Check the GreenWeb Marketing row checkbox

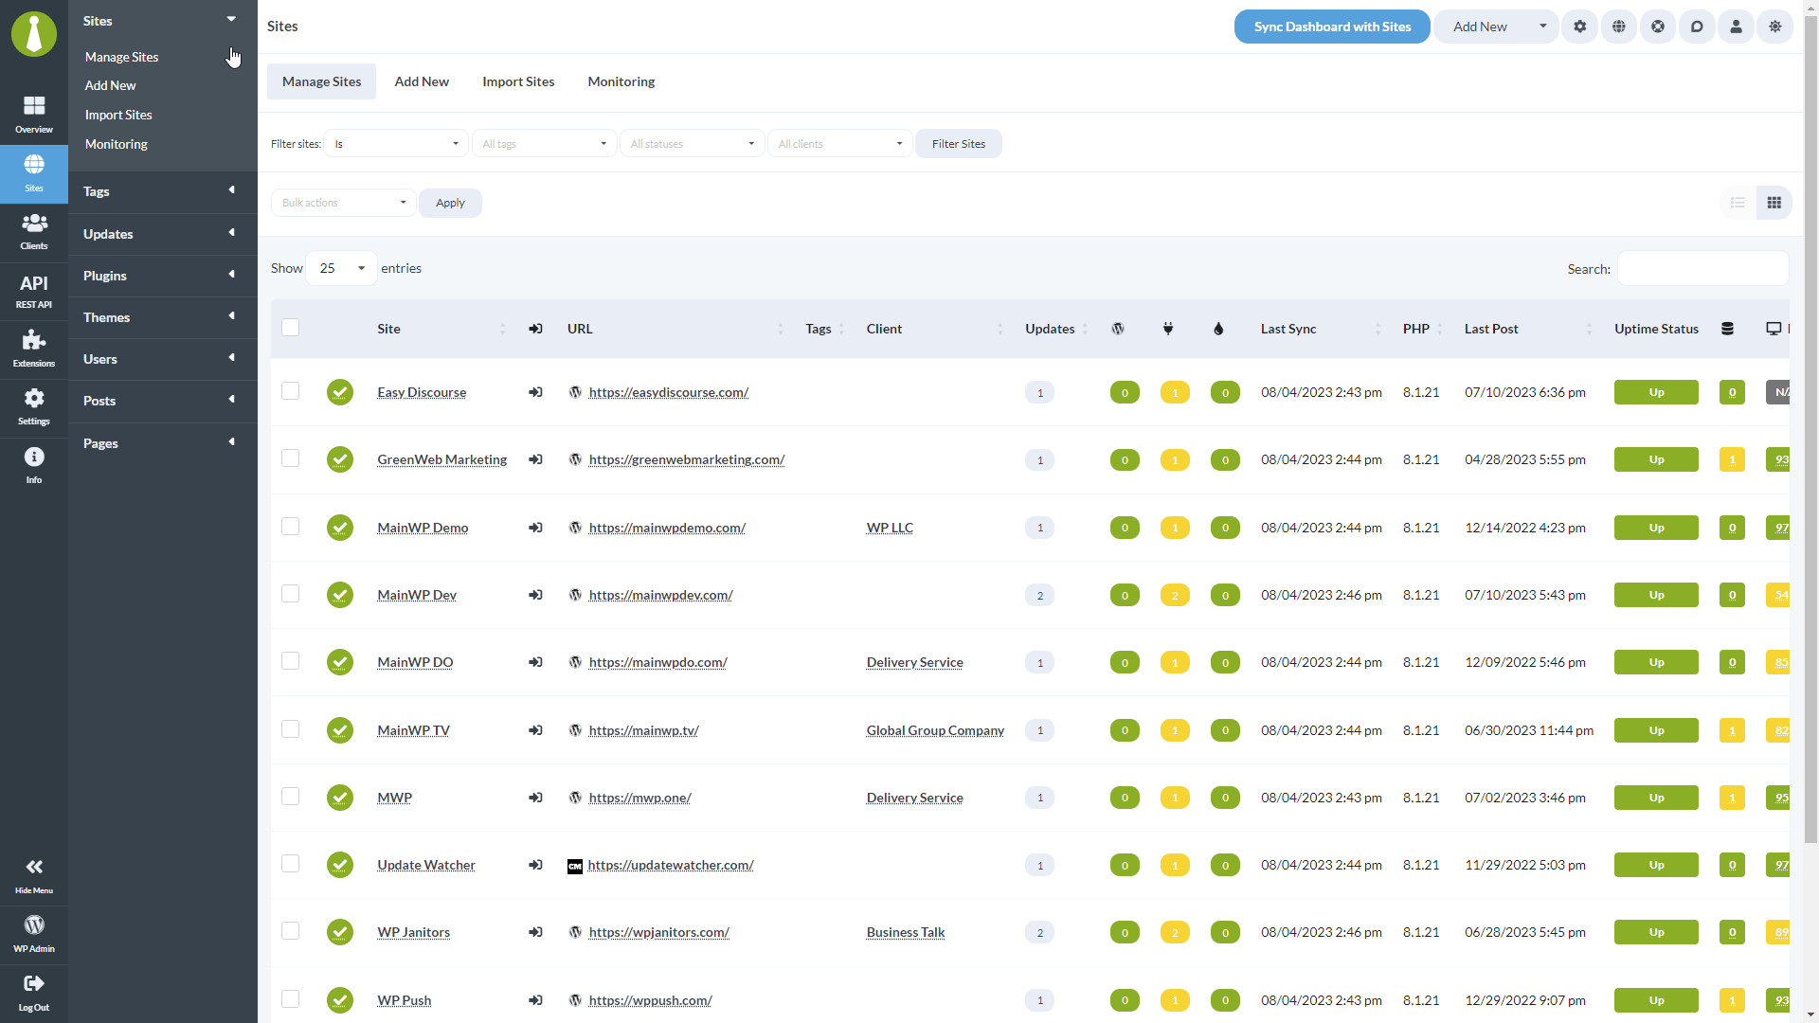click(x=291, y=458)
